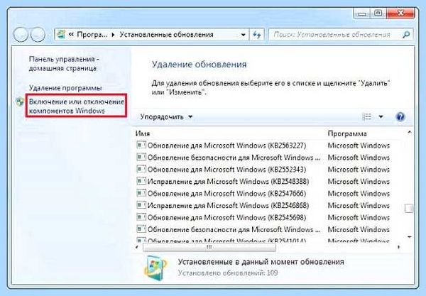Select Исправление для Microsoft Windows (KB2546868)
Image resolution: width=426 pixels, height=296 pixels.
228,205
